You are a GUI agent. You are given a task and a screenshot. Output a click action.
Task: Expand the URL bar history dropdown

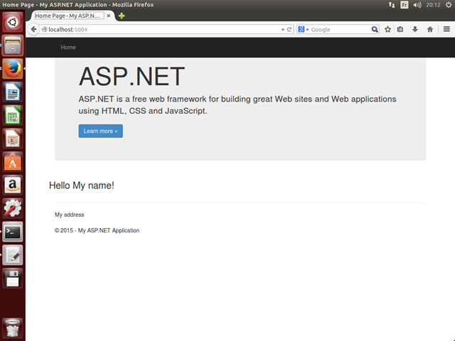click(x=283, y=30)
